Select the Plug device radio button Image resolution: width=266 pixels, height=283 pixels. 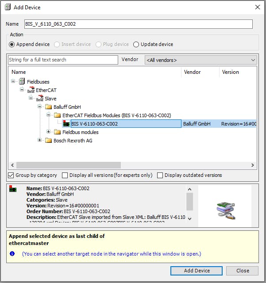coord(98,44)
